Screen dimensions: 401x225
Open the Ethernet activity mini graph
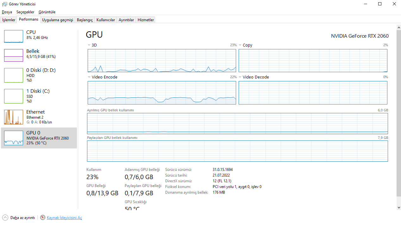[14, 117]
